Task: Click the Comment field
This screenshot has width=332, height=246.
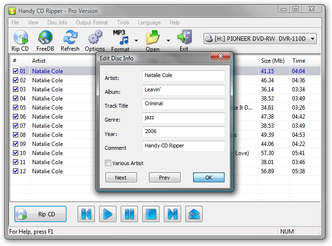Action: 183,146
